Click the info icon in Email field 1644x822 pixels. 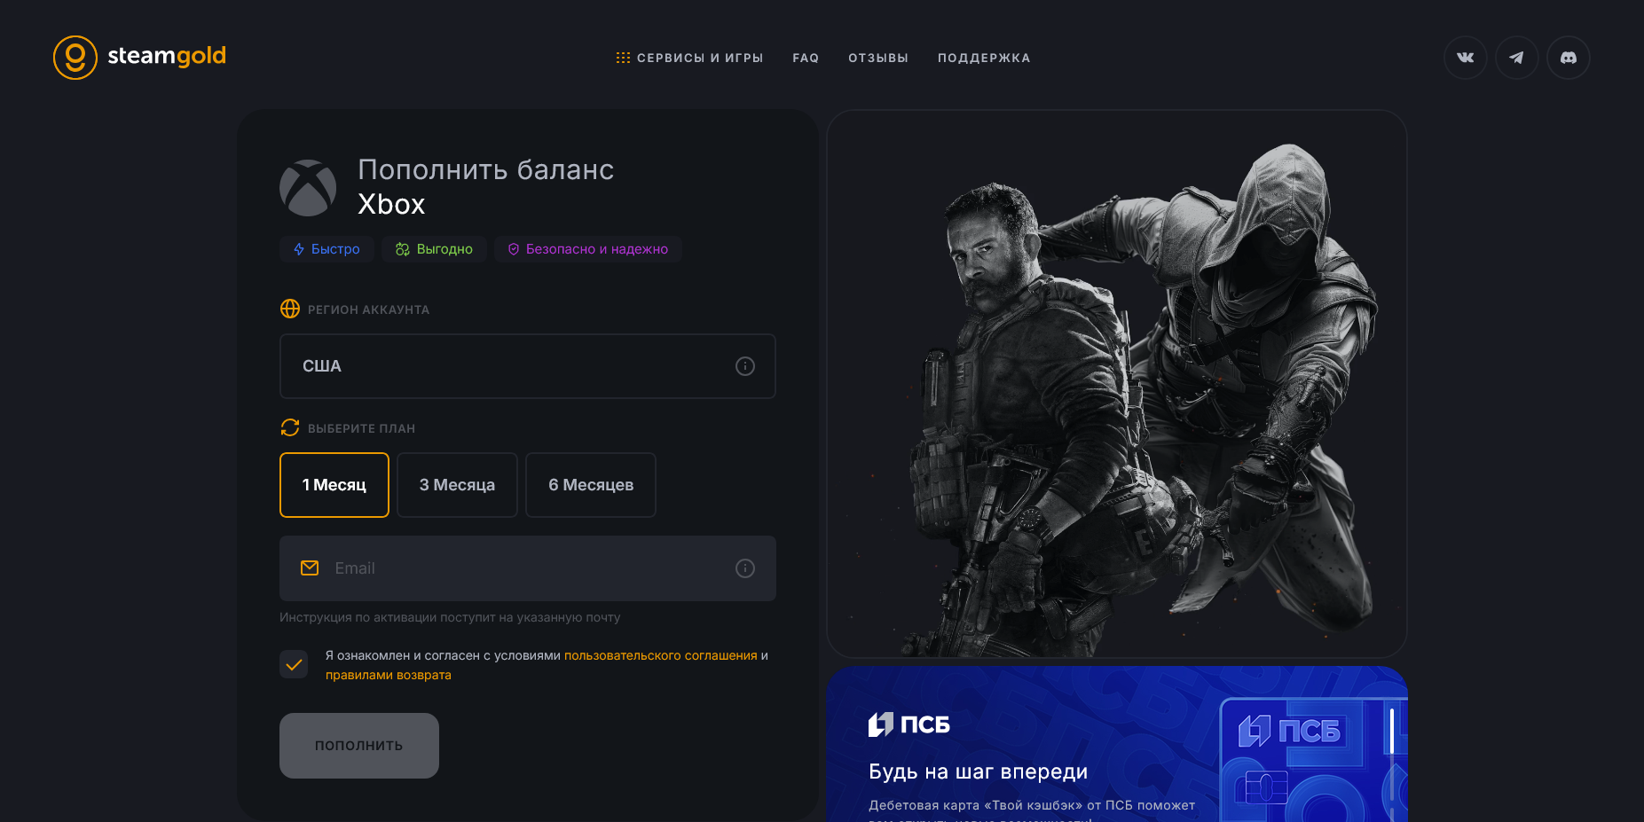click(744, 568)
